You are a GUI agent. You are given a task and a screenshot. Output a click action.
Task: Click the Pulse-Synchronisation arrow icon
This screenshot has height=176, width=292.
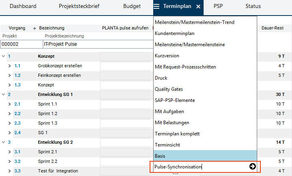252,166
